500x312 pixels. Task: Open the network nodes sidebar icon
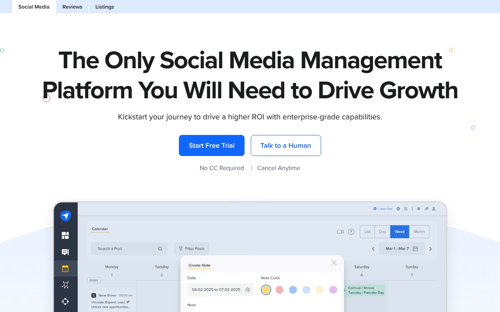[x=65, y=285]
